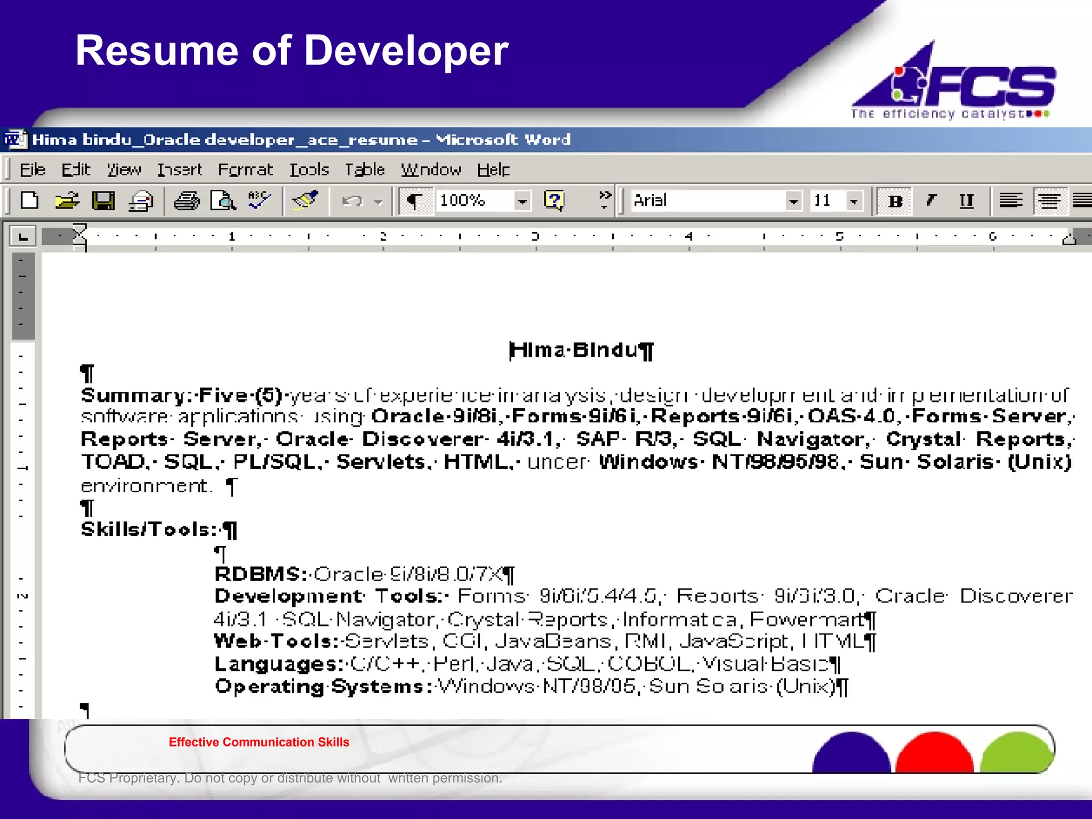Toggle Italic formatting button
Screen dimensions: 1092x819
931,201
